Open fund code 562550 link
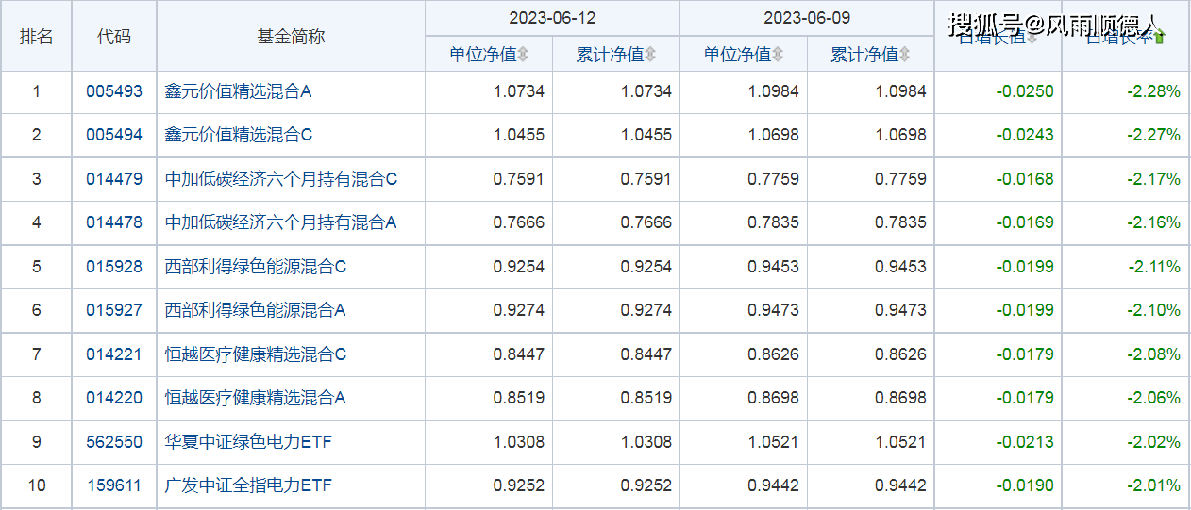The image size is (1191, 510). pyautogui.click(x=114, y=442)
